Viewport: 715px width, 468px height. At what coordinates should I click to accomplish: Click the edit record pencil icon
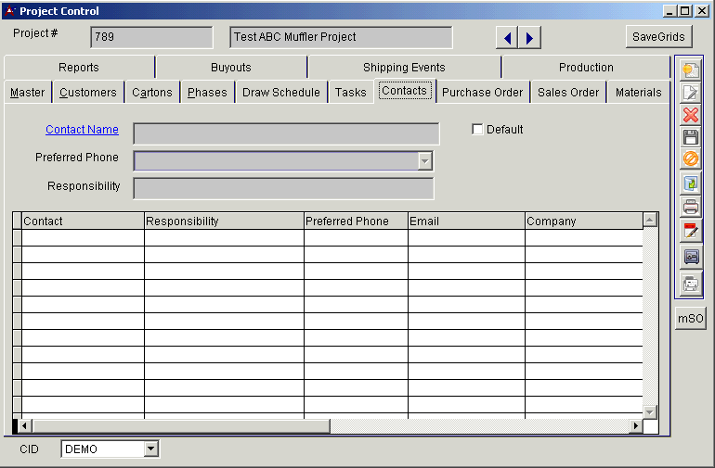click(x=690, y=93)
